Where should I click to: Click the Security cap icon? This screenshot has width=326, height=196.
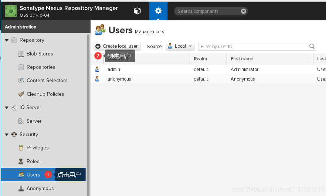(14, 134)
